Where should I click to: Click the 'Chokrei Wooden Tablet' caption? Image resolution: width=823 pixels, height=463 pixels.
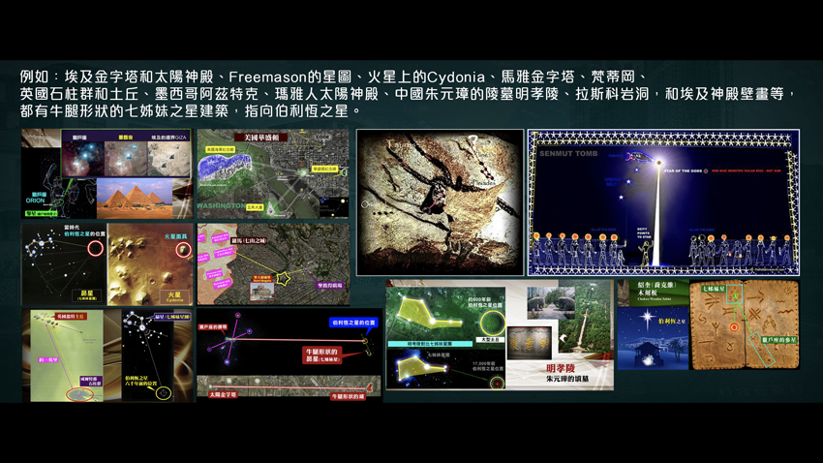pyautogui.click(x=655, y=299)
